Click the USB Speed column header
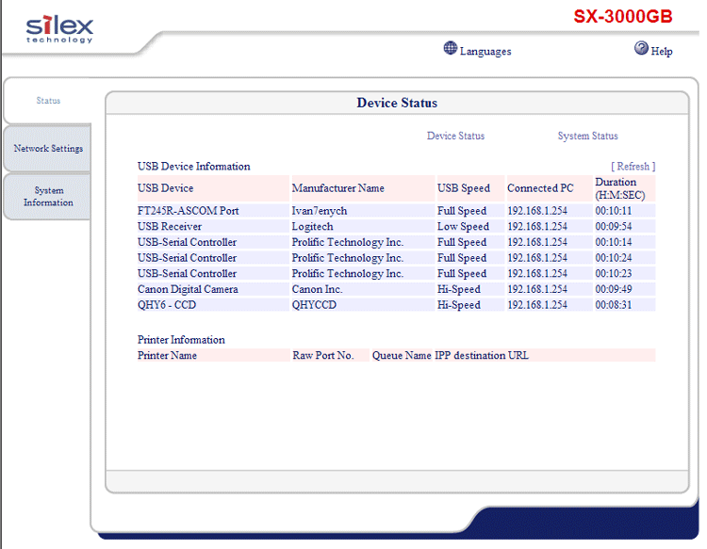Image resolution: width=707 pixels, height=549 pixels. 470,188
